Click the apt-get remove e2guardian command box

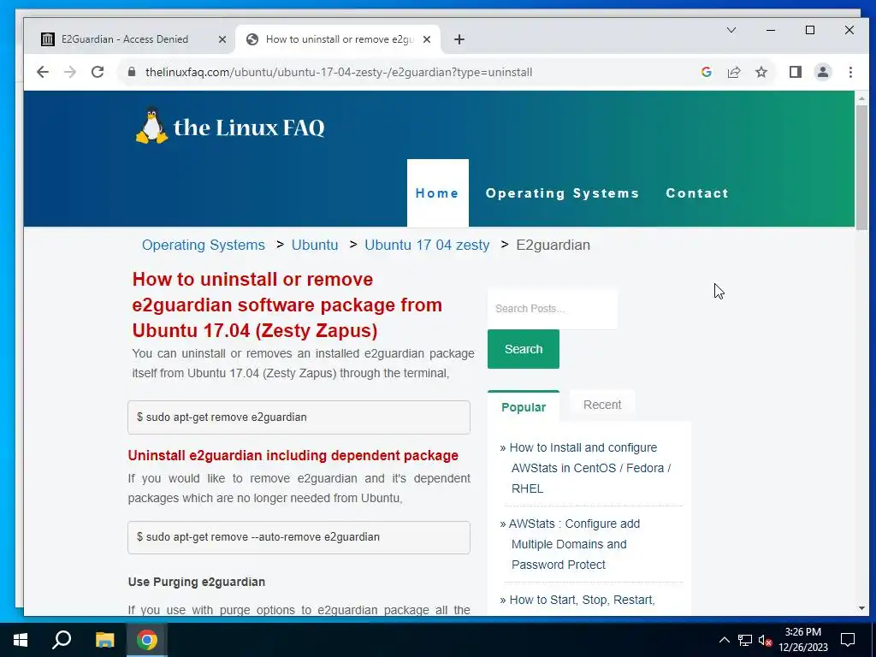tap(299, 417)
